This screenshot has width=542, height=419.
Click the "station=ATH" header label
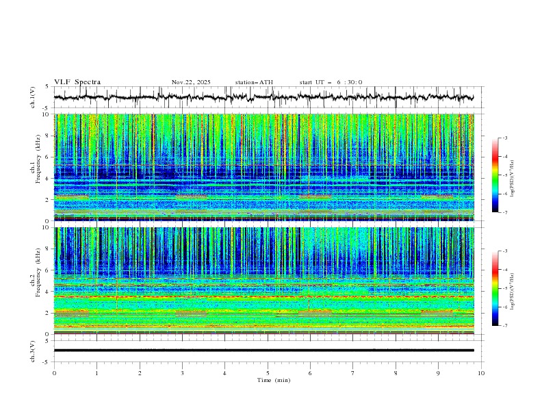[254, 82]
